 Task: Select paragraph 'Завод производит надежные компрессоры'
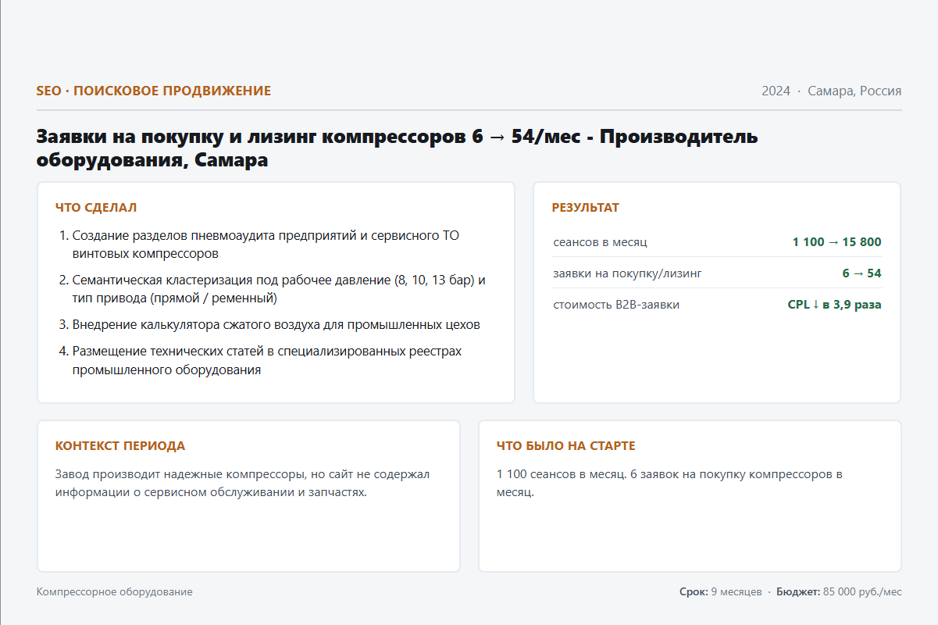tap(243, 484)
